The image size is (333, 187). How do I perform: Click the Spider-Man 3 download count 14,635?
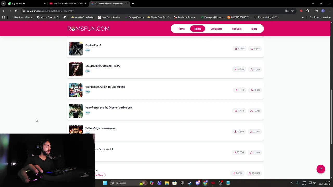240,49
